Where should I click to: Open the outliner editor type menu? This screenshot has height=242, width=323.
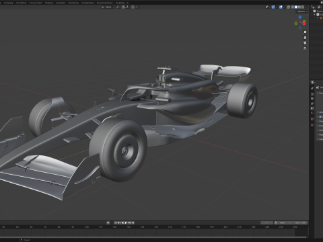pos(313,7)
